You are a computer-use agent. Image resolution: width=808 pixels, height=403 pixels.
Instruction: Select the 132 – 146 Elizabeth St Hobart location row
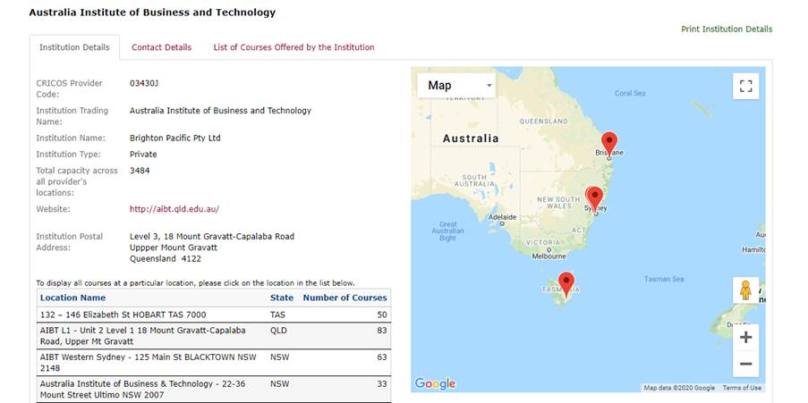click(214, 315)
